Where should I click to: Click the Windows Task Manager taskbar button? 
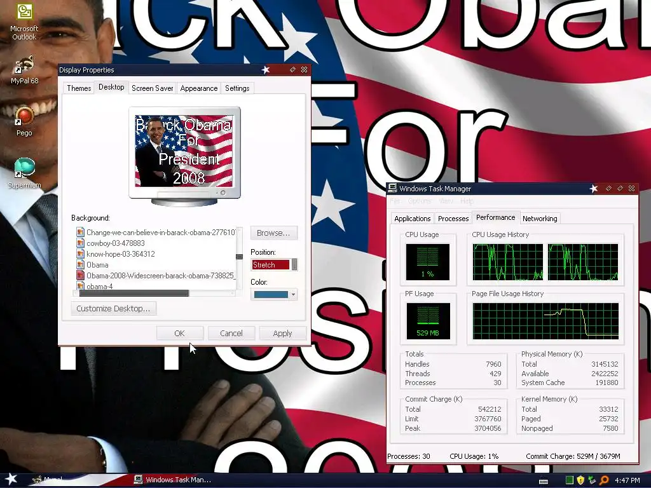pos(173,480)
